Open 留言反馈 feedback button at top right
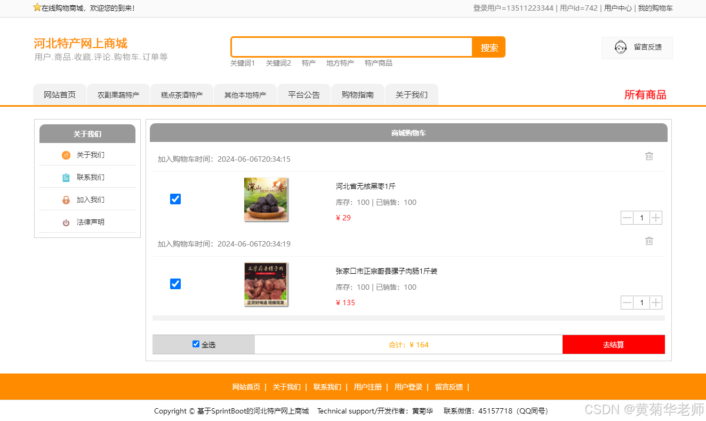This screenshot has width=706, height=421. coord(637,47)
